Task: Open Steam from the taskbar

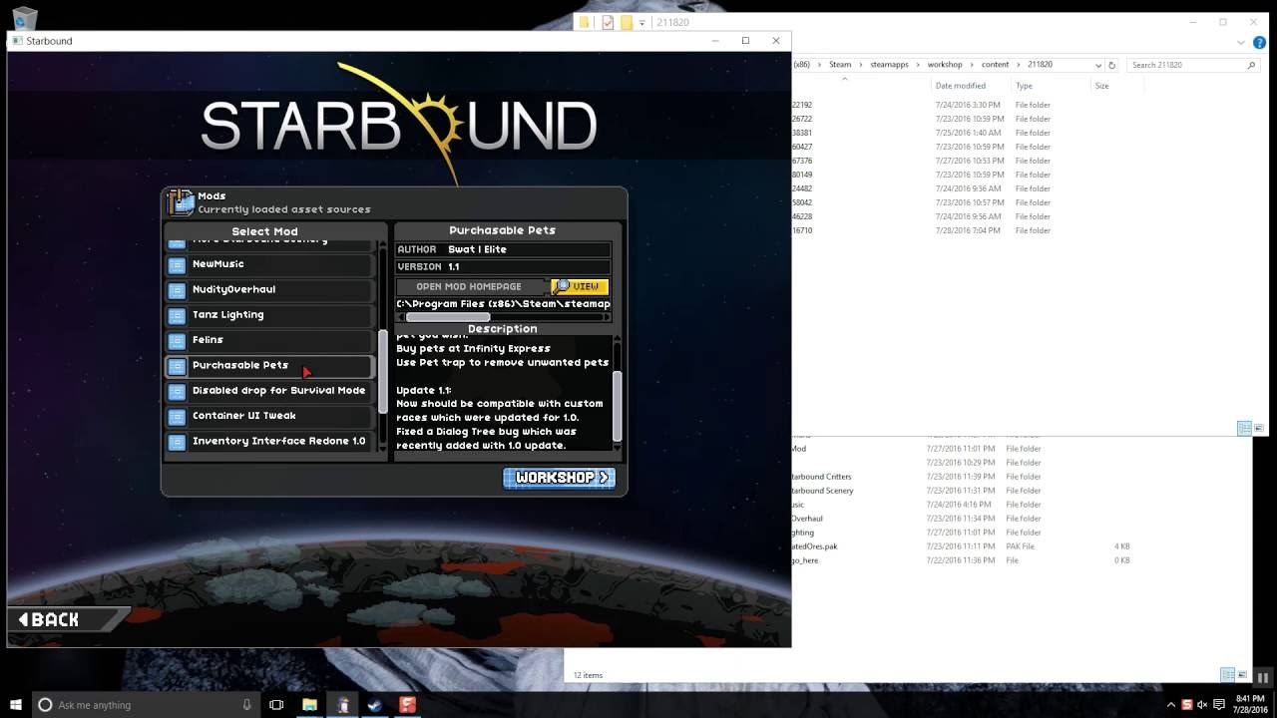Action: [x=374, y=704]
